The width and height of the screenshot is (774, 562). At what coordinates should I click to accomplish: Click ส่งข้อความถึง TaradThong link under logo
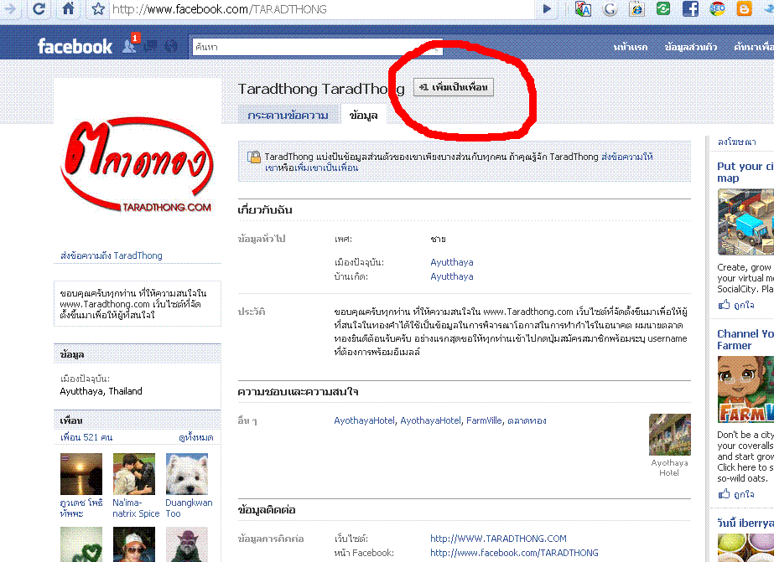111,255
